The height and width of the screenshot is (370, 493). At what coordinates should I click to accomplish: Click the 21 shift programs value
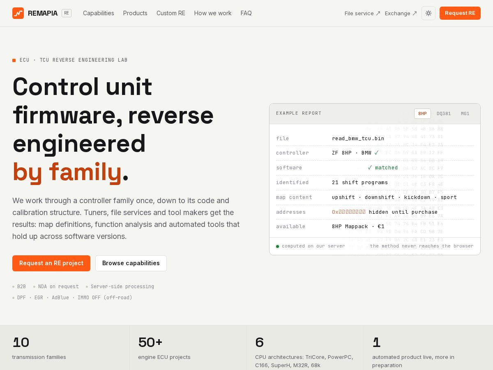360,183
